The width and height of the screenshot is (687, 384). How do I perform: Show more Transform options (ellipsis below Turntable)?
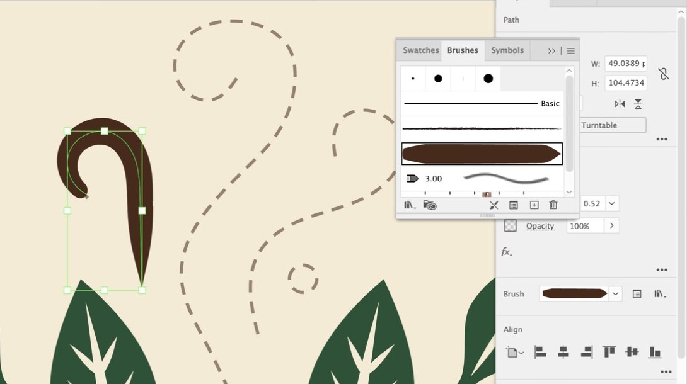point(662,139)
